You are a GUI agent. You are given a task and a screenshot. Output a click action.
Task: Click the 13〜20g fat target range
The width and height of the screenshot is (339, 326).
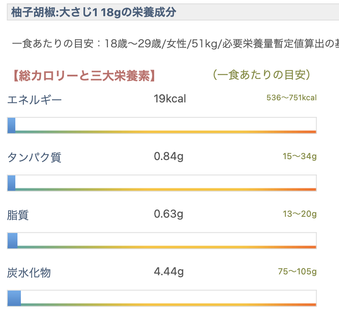pyautogui.click(x=299, y=214)
